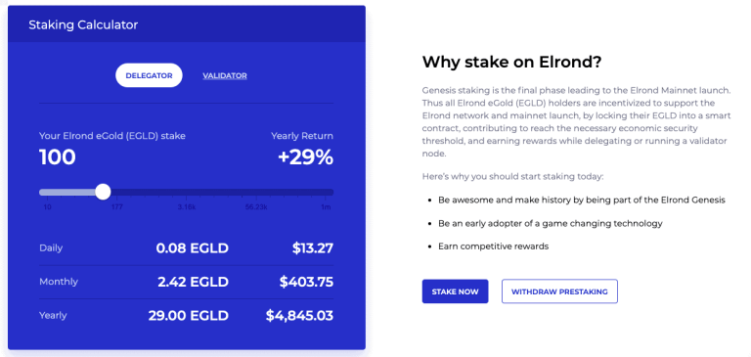Click the EGLD stake value 100
This screenshot has width=751, height=357.
58,157
